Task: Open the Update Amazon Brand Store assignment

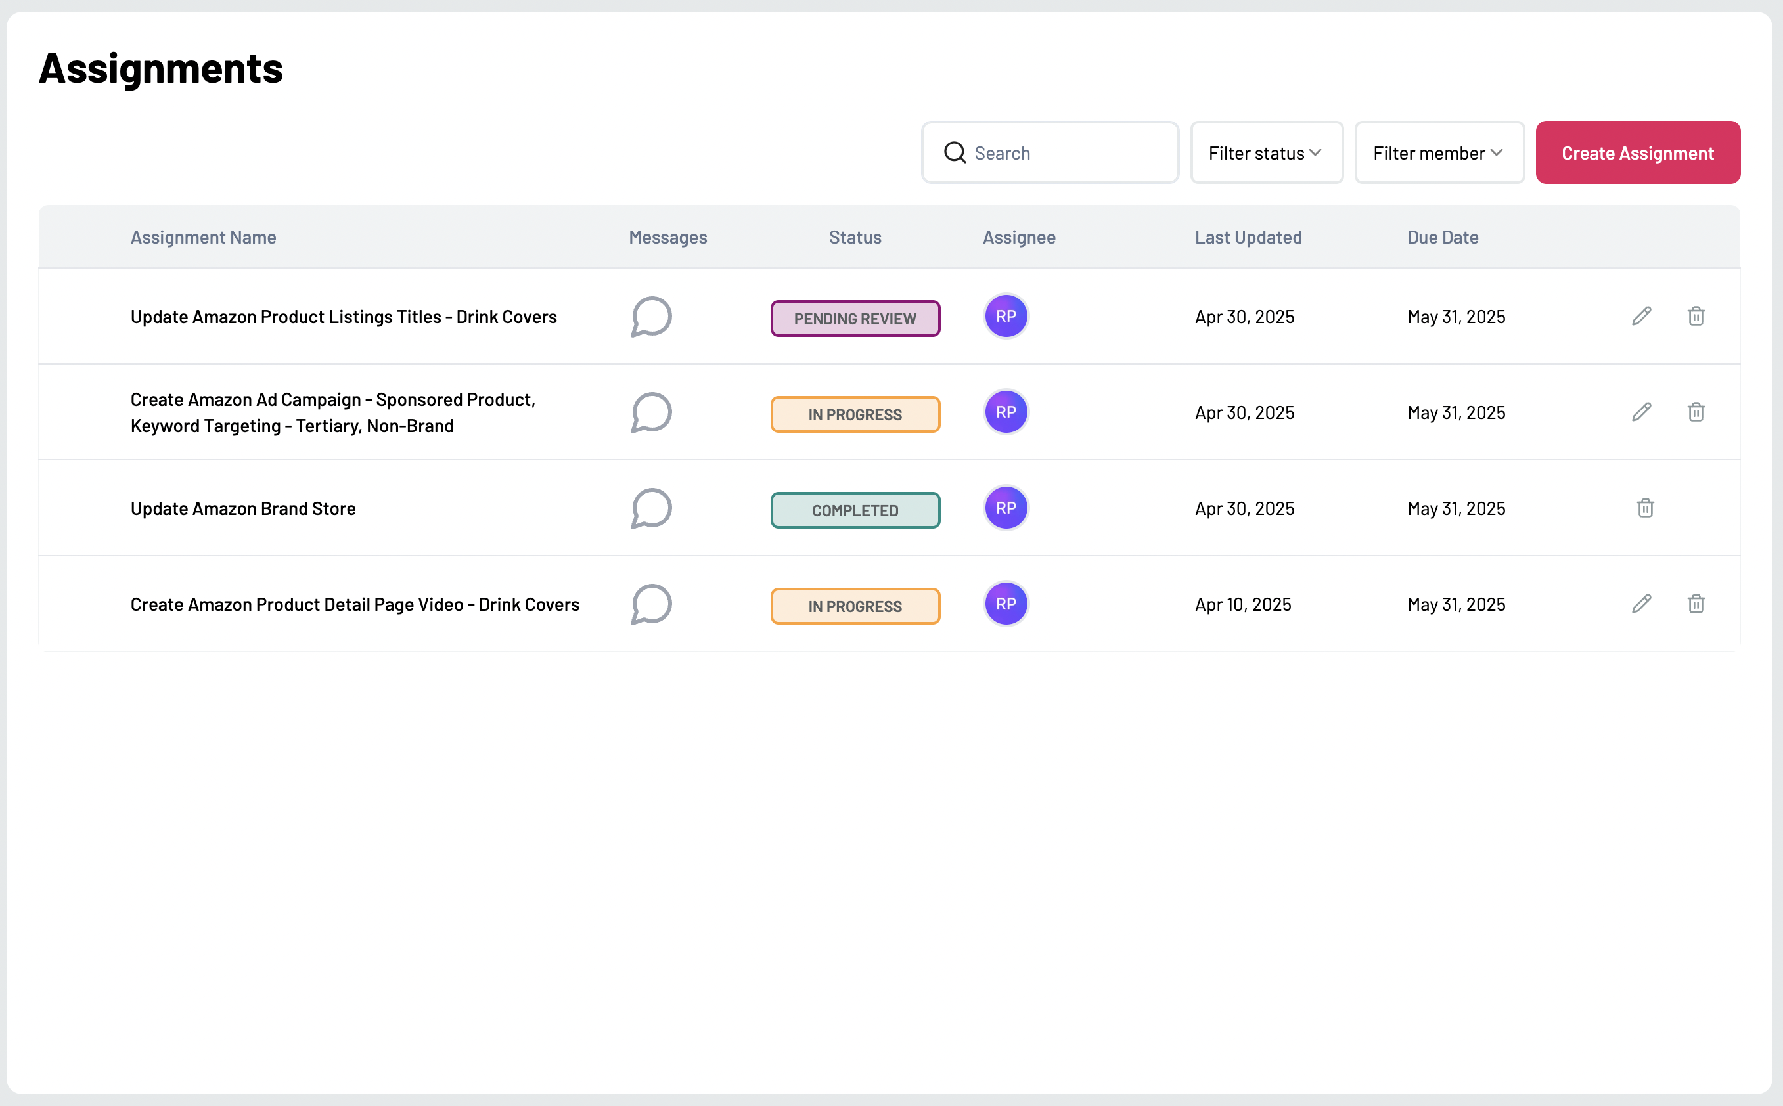Action: pos(243,508)
